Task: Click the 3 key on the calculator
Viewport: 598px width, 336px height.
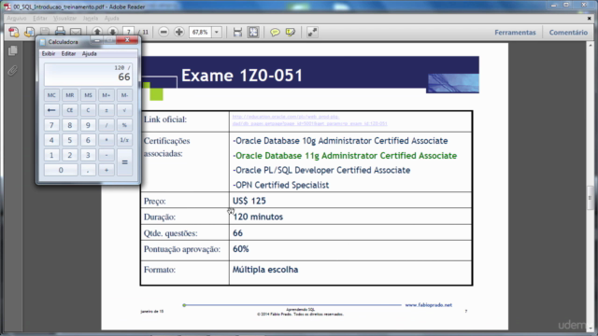Action: pyautogui.click(x=88, y=155)
